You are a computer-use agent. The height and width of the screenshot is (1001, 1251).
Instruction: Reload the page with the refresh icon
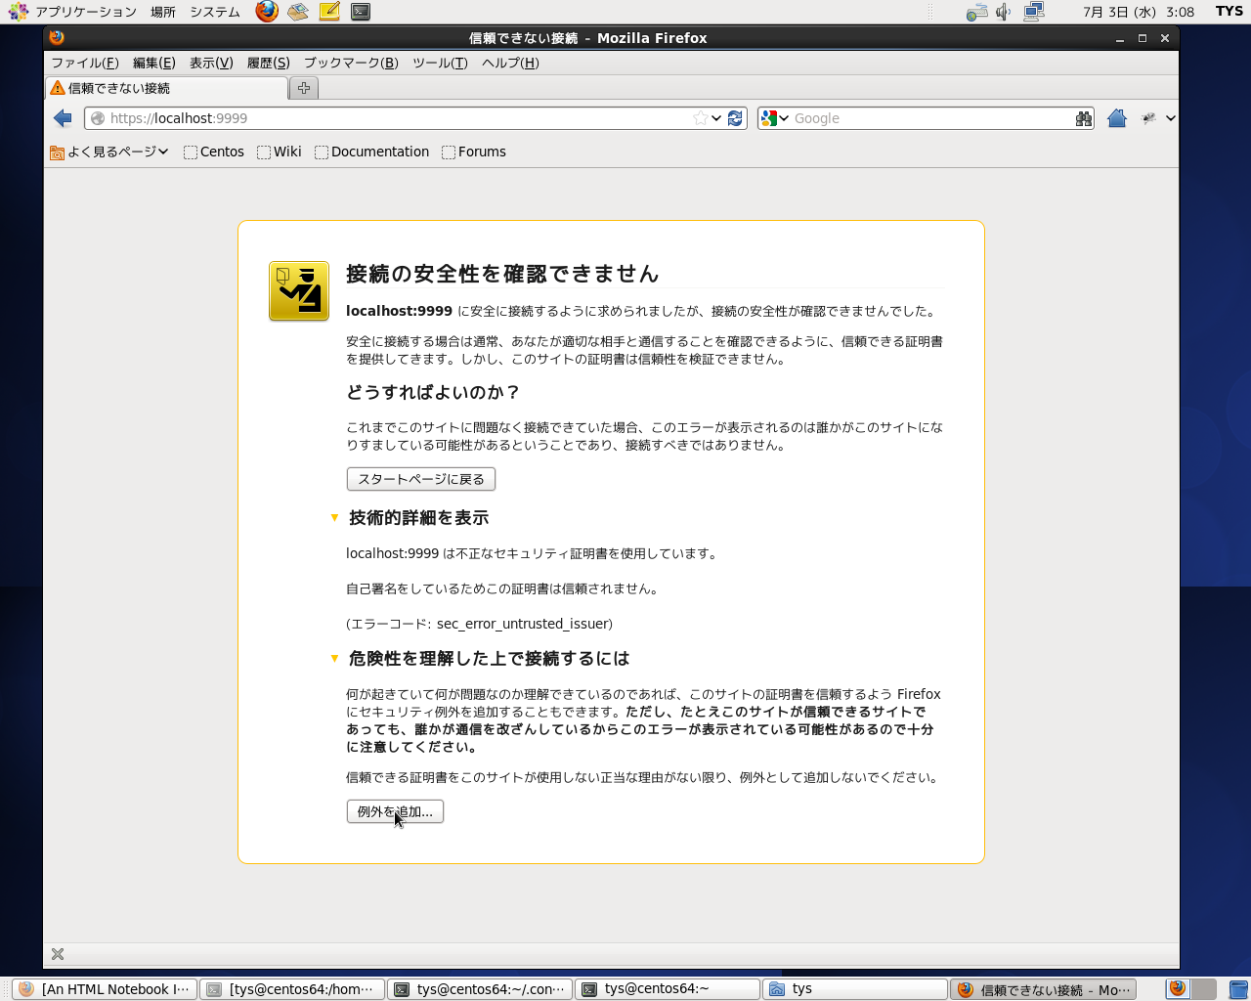coord(736,118)
